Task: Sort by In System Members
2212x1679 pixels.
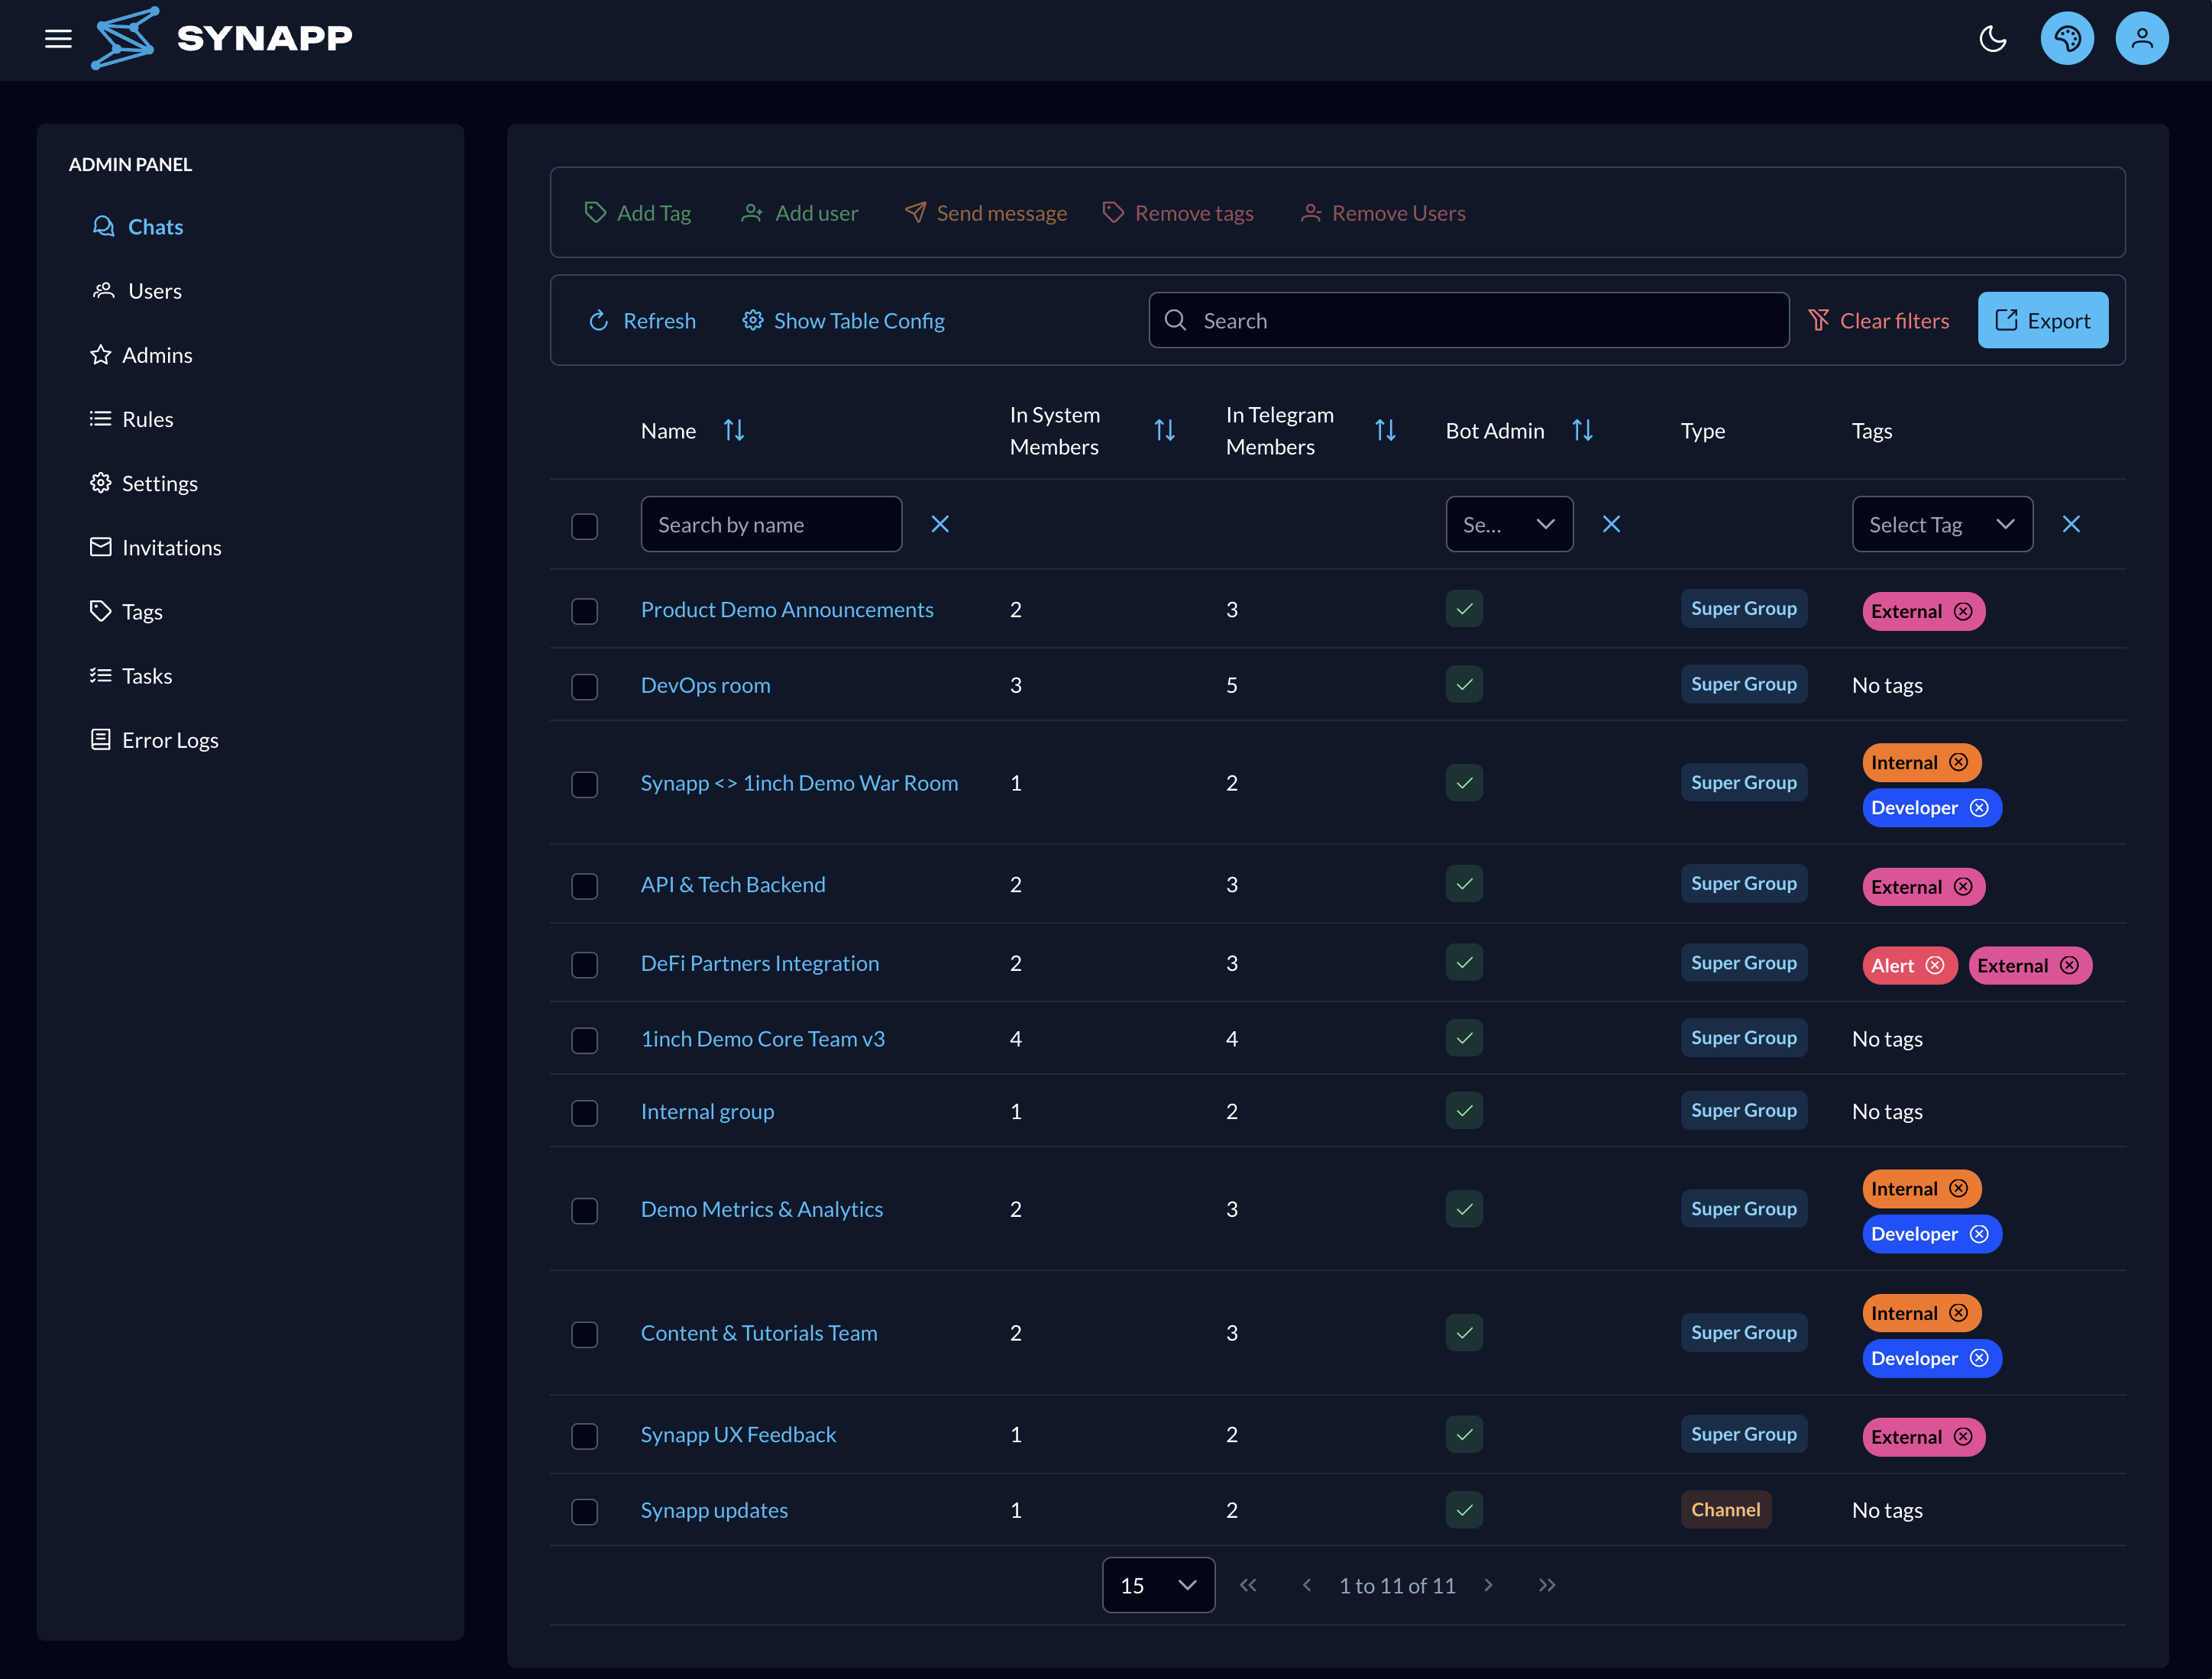Action: [1164, 430]
